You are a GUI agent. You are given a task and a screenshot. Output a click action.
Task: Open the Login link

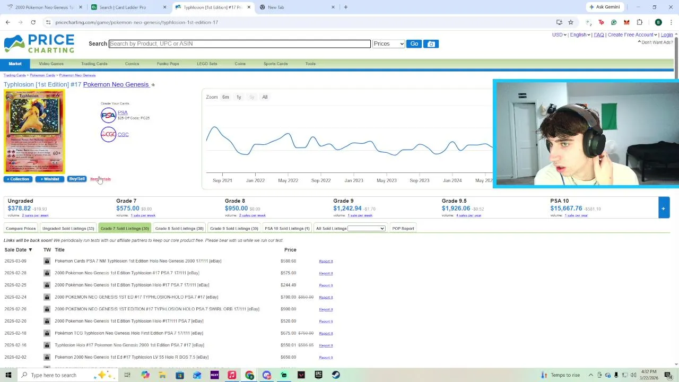tap(667, 34)
